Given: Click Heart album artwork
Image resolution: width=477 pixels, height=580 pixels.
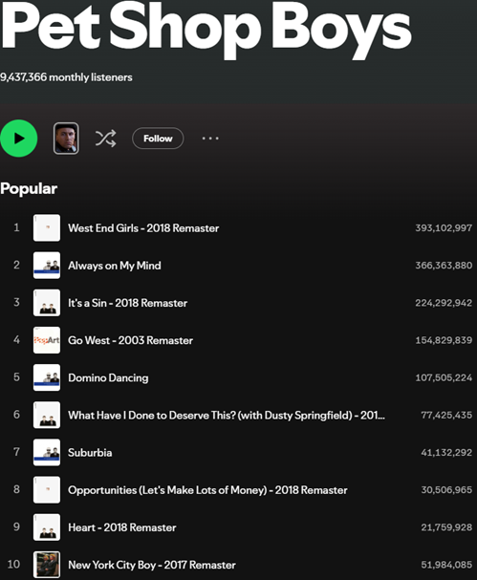Looking at the screenshot, I should (47, 527).
